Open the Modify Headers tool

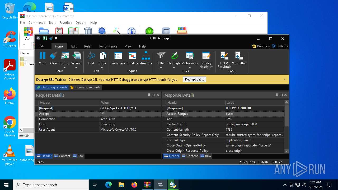206,60
